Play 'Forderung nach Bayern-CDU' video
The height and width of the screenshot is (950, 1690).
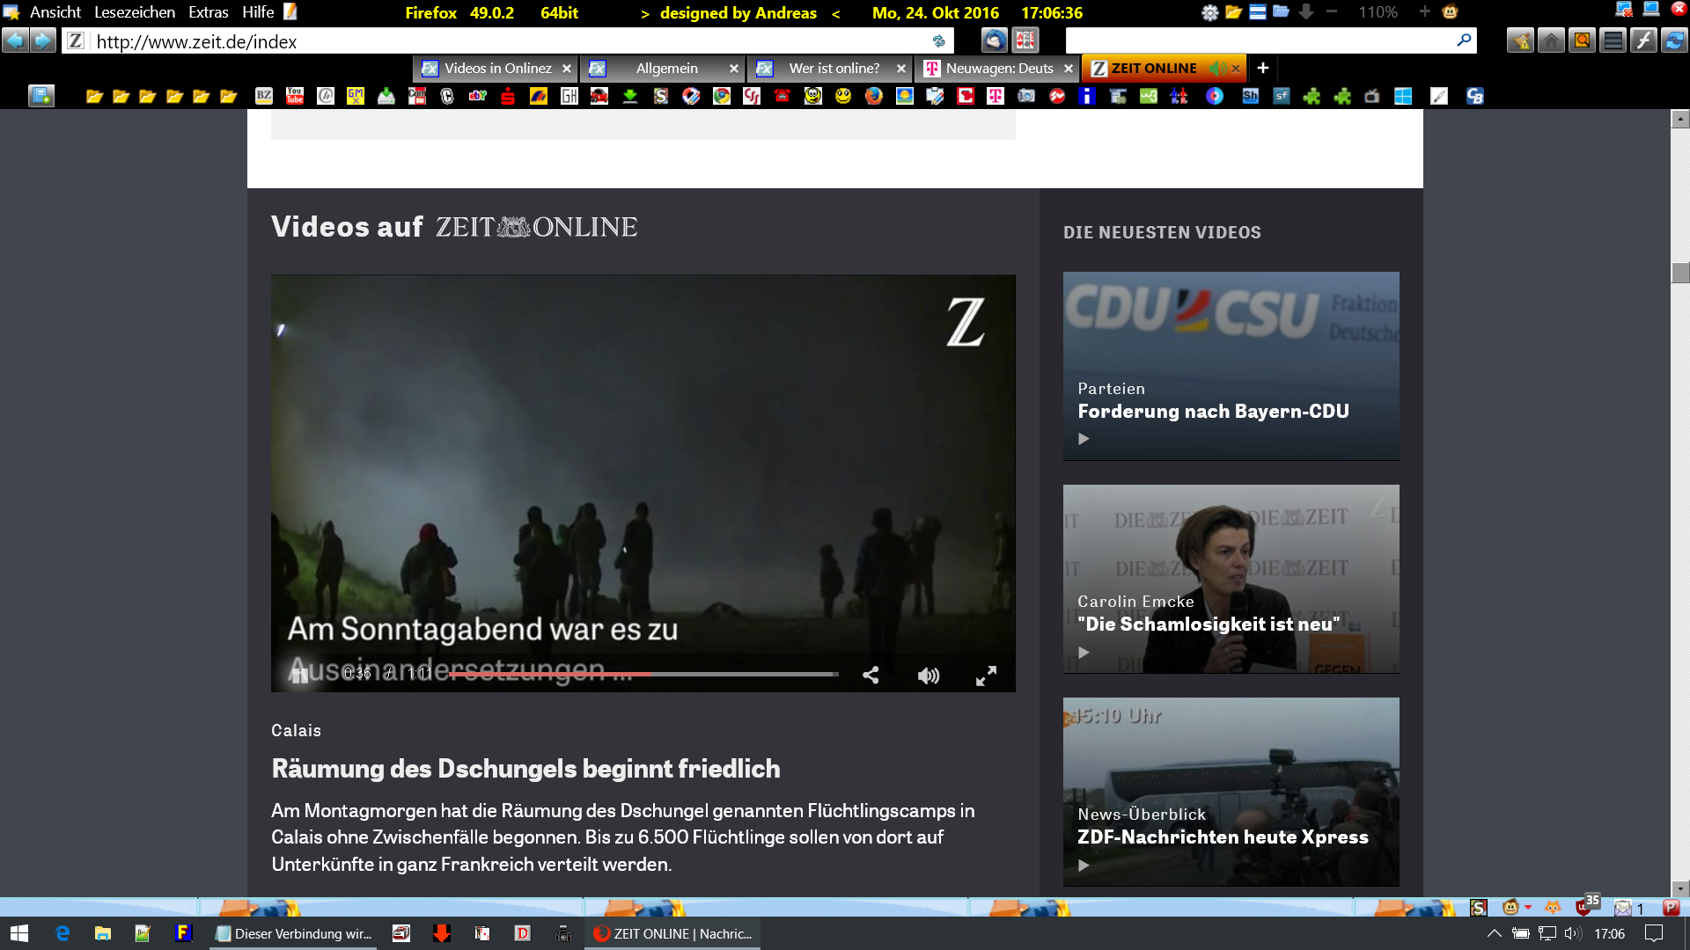click(x=1084, y=439)
